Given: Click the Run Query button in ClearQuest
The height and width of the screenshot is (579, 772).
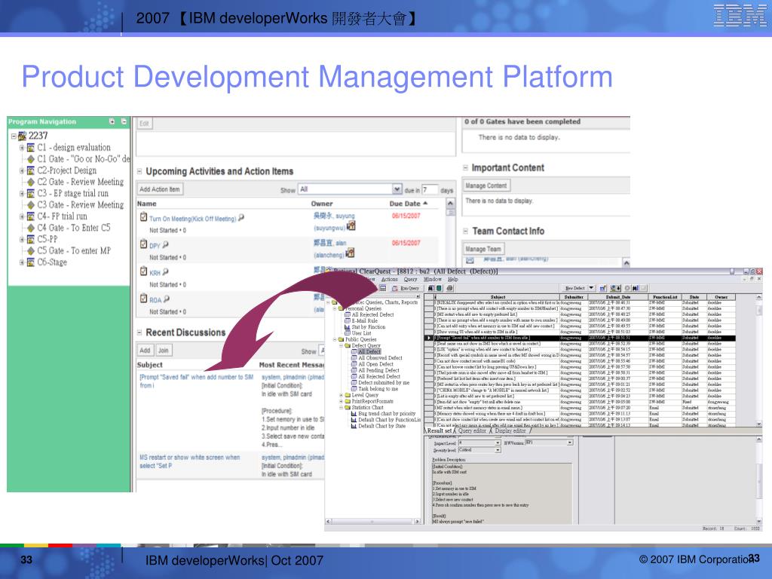Looking at the screenshot, I should [406, 288].
